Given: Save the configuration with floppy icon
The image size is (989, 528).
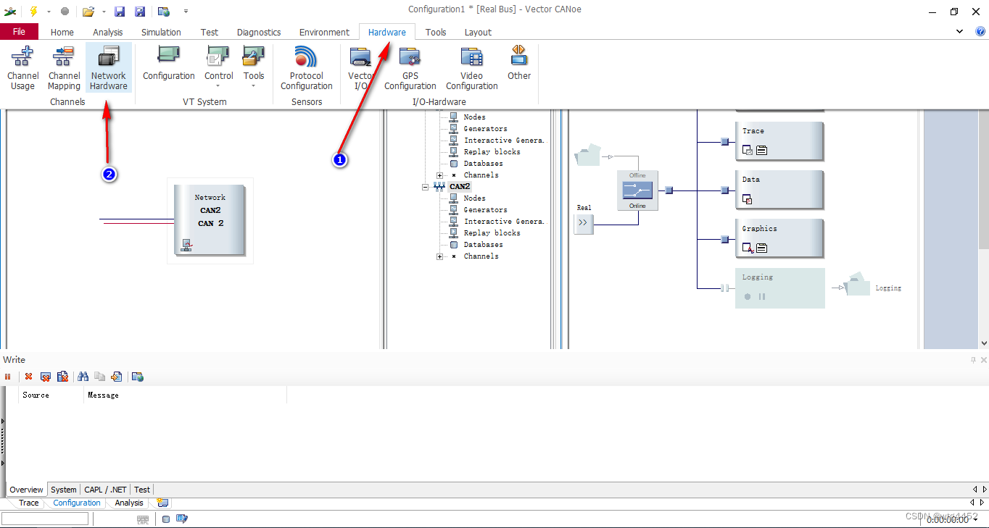Looking at the screenshot, I should 120,11.
